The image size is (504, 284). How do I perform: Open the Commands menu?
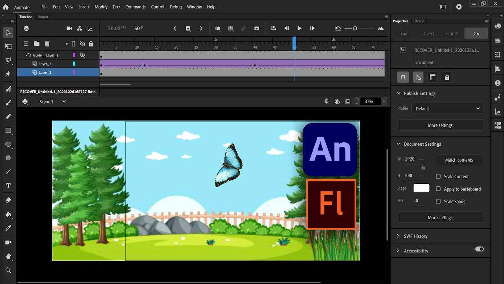[135, 7]
